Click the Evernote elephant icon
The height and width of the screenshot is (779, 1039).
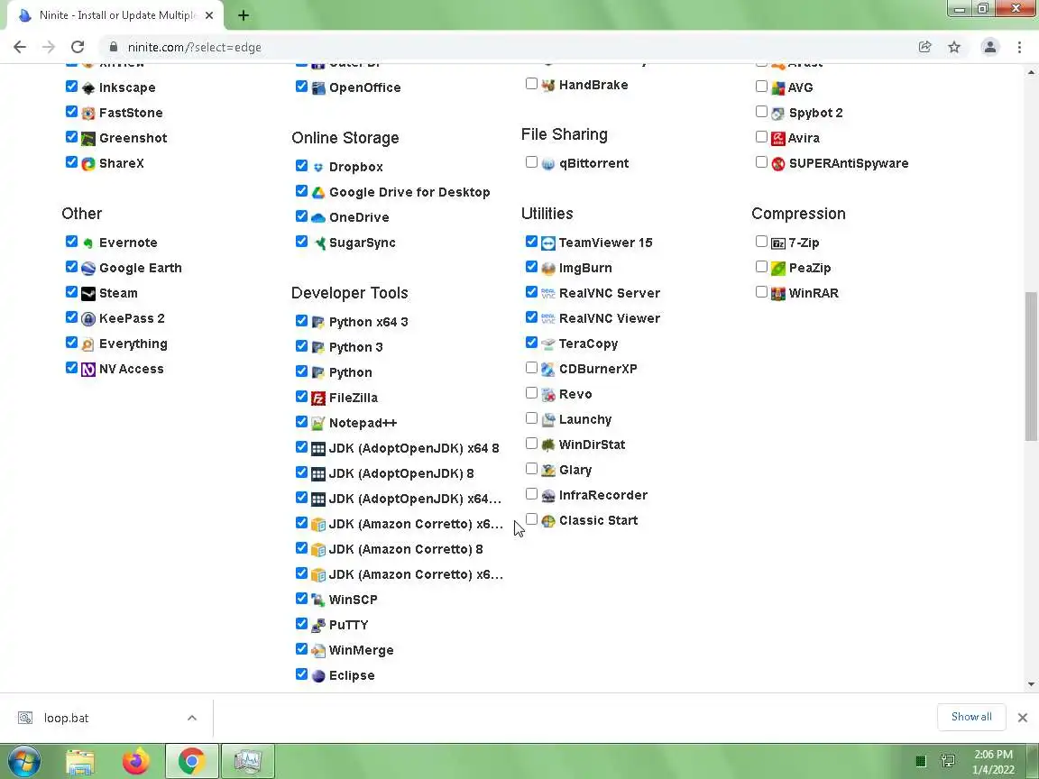(x=88, y=243)
